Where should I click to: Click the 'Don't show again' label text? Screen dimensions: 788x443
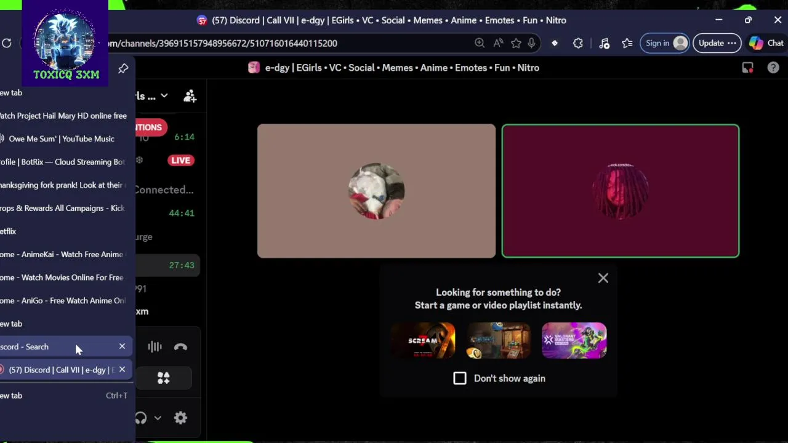[x=510, y=378]
